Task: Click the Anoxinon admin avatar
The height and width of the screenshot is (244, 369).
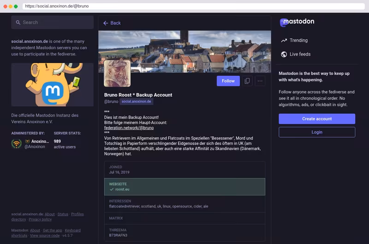Action: point(17,144)
